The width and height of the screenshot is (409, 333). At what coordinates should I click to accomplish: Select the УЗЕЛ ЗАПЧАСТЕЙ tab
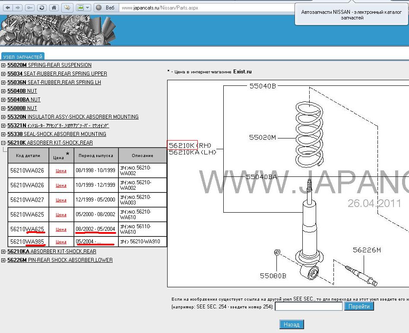click(23, 57)
